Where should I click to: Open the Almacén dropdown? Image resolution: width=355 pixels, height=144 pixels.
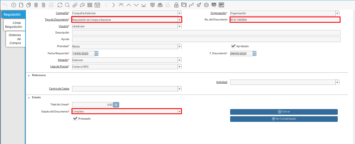click(x=180, y=60)
